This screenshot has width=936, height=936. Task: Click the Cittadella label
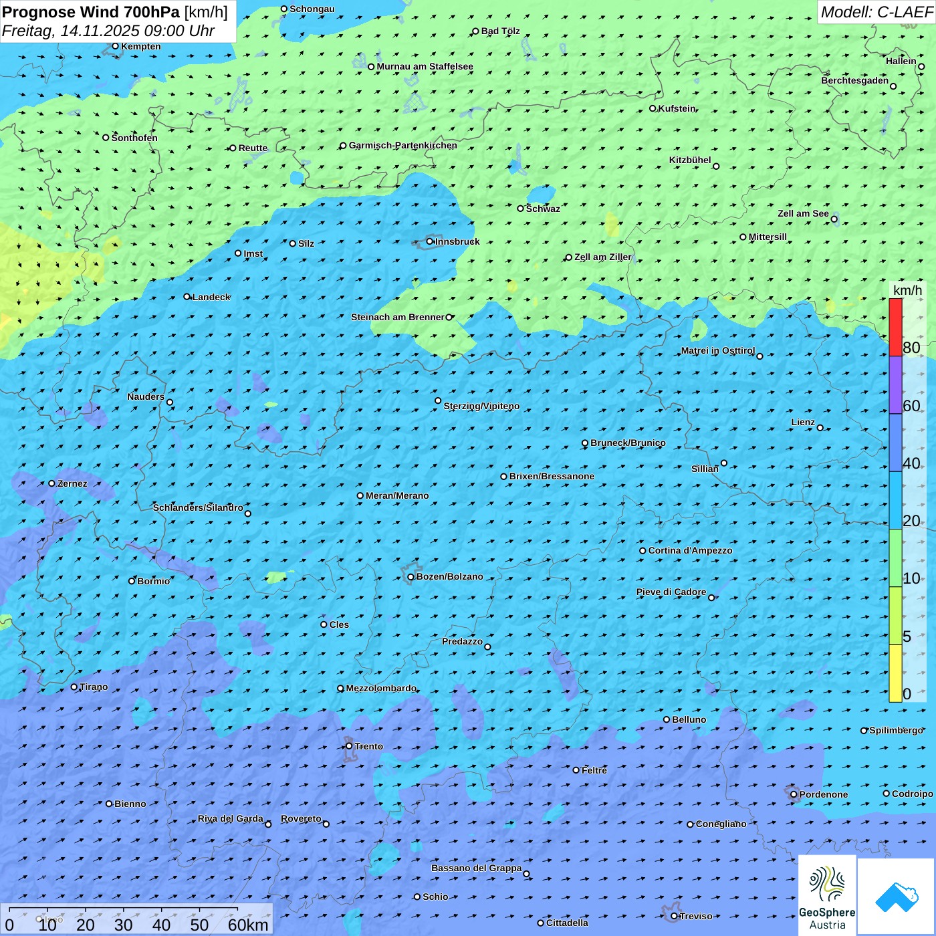(x=567, y=923)
